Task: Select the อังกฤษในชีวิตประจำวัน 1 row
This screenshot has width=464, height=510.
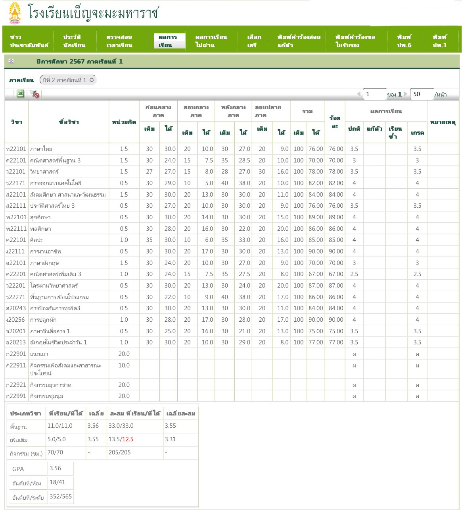Action: [x=232, y=342]
